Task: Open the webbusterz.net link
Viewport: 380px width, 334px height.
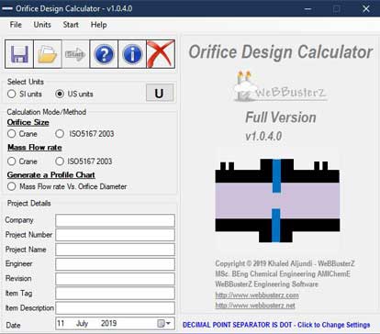Action: coord(255,306)
